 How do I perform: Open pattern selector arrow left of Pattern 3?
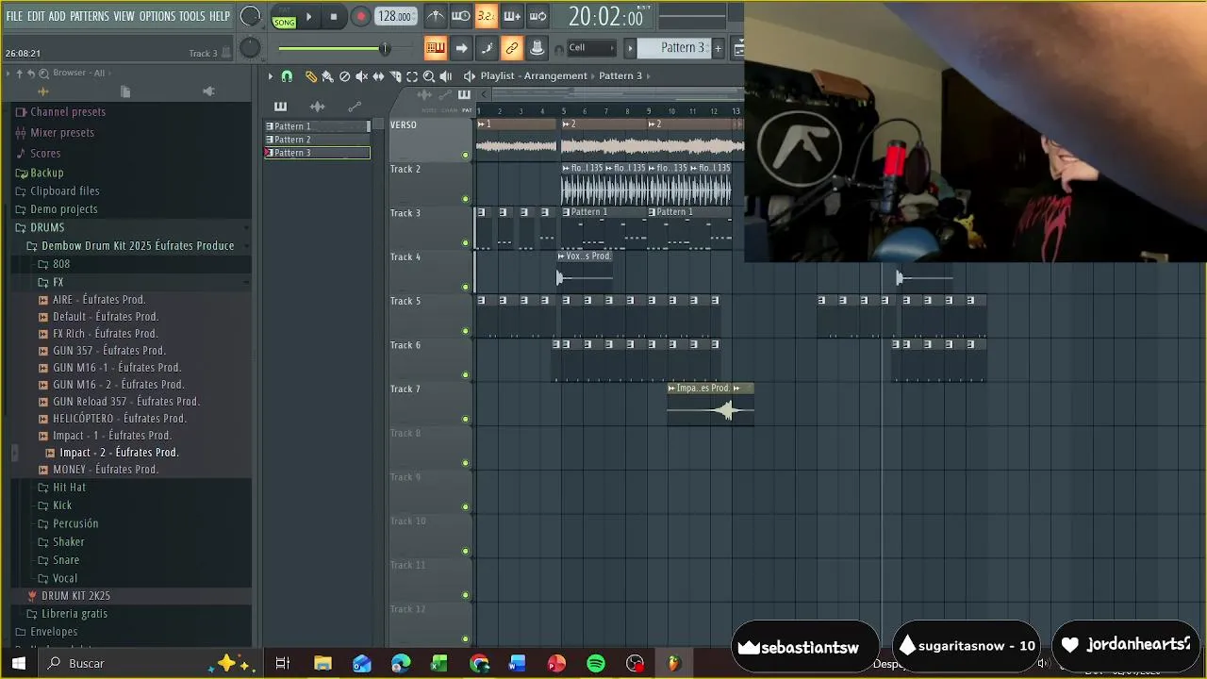(630, 48)
